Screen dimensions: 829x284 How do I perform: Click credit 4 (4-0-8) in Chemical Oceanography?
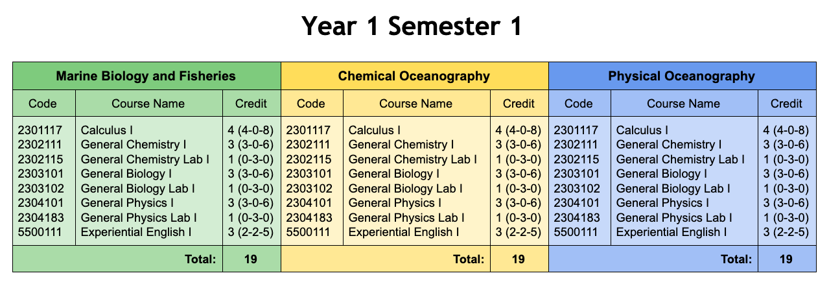[x=518, y=130]
